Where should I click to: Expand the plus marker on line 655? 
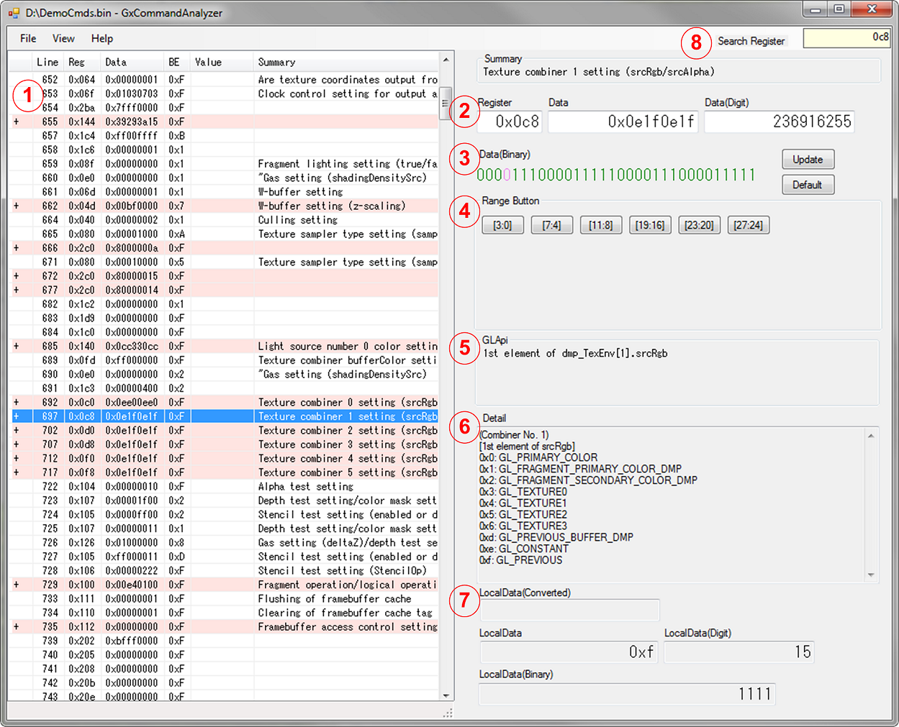tap(16, 122)
